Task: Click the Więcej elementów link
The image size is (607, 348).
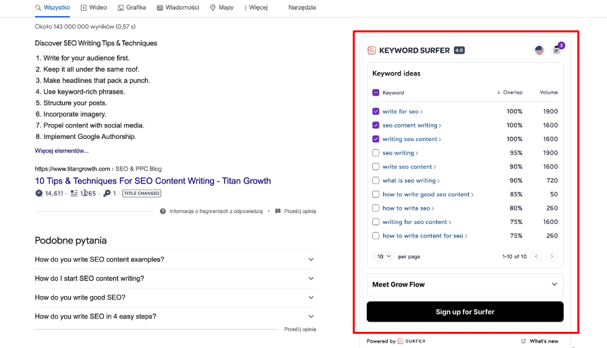Action: tap(61, 150)
